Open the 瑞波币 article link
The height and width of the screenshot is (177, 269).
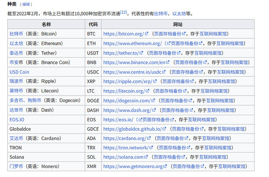(x=16, y=81)
